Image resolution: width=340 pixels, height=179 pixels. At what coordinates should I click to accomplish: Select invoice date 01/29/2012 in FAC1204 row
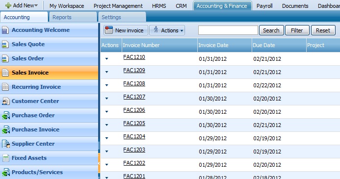pos(213,138)
